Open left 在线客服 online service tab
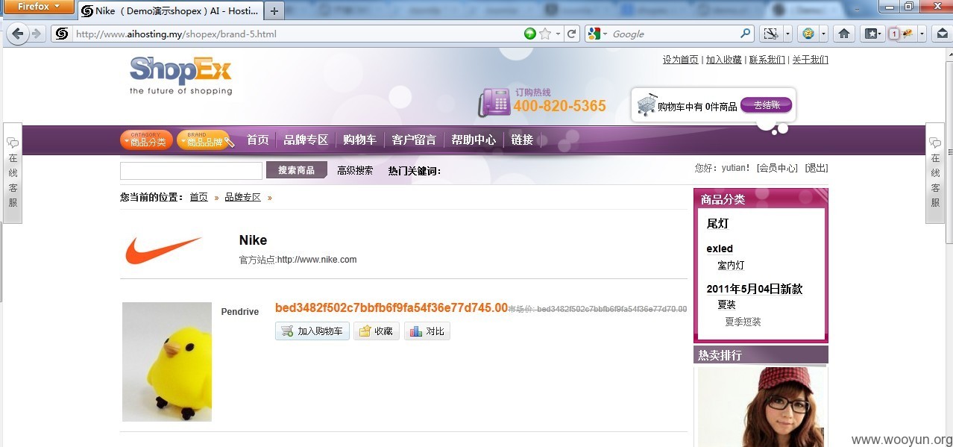 [13, 173]
